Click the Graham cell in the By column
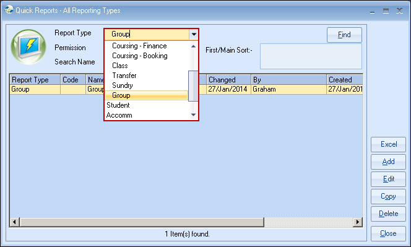The height and width of the screenshot is (247, 411). coord(288,89)
